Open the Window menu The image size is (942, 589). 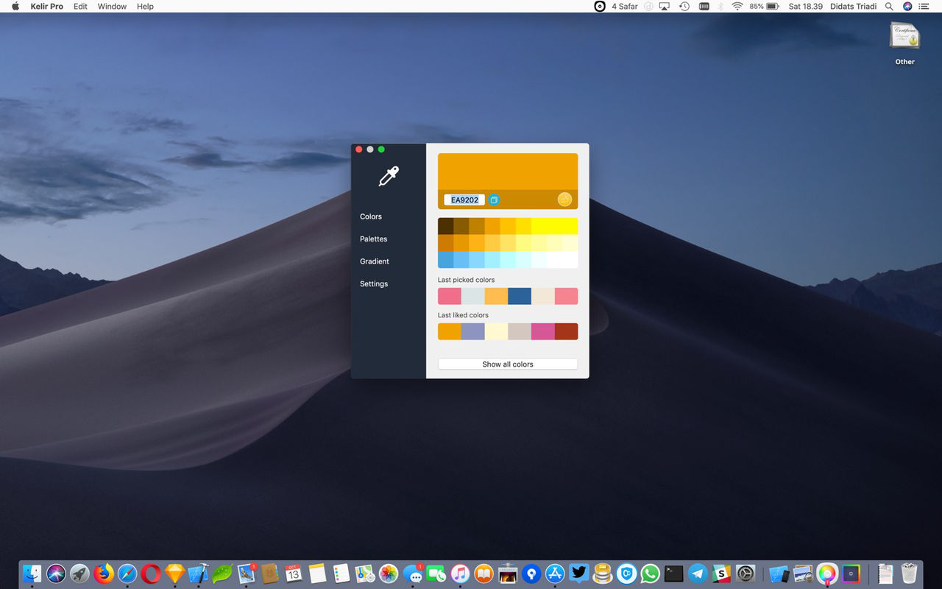pyautogui.click(x=112, y=6)
